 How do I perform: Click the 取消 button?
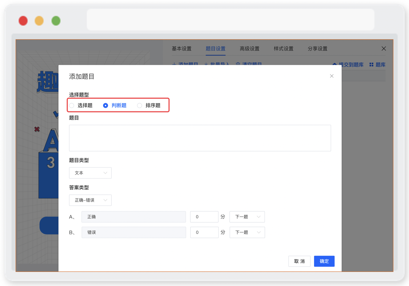(299, 261)
